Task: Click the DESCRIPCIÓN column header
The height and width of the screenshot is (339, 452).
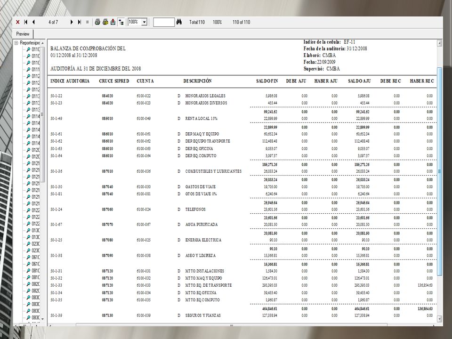Action: coord(197,81)
